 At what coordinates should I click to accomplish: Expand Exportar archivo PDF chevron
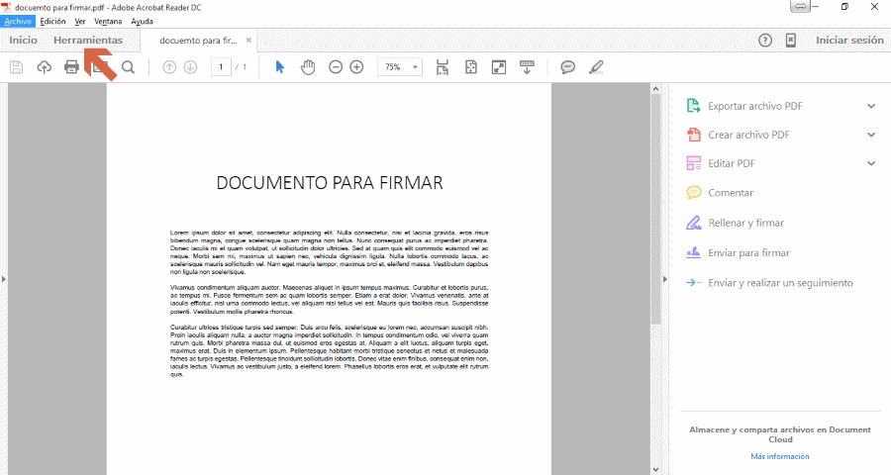(871, 106)
